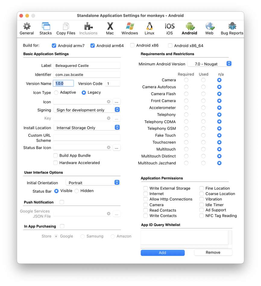The height and width of the screenshot is (286, 261).
Task: Open the Initial Orientation dropdown
Action: point(93,182)
